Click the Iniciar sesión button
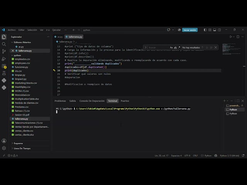Viewport: 247px width, 185px height. point(189,30)
